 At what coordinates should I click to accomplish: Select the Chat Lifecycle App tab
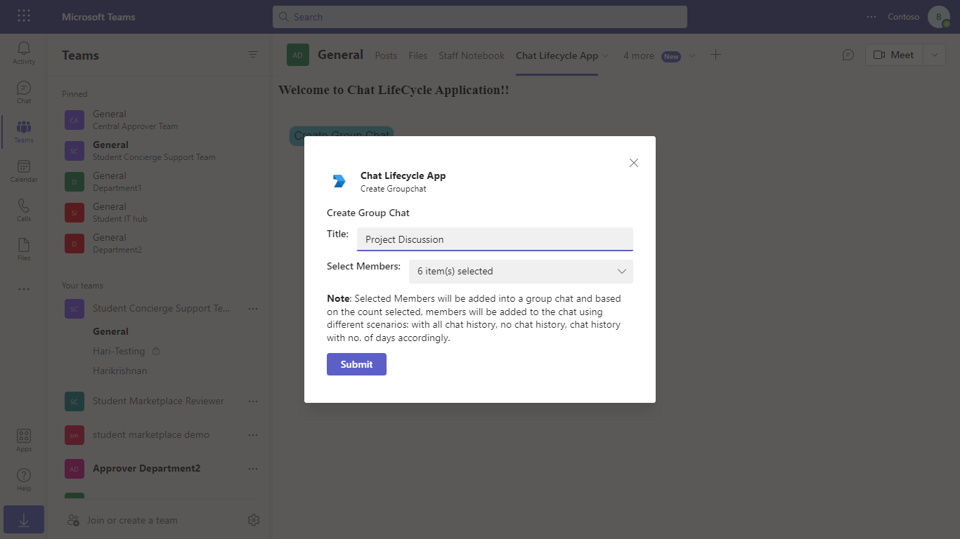coord(557,55)
